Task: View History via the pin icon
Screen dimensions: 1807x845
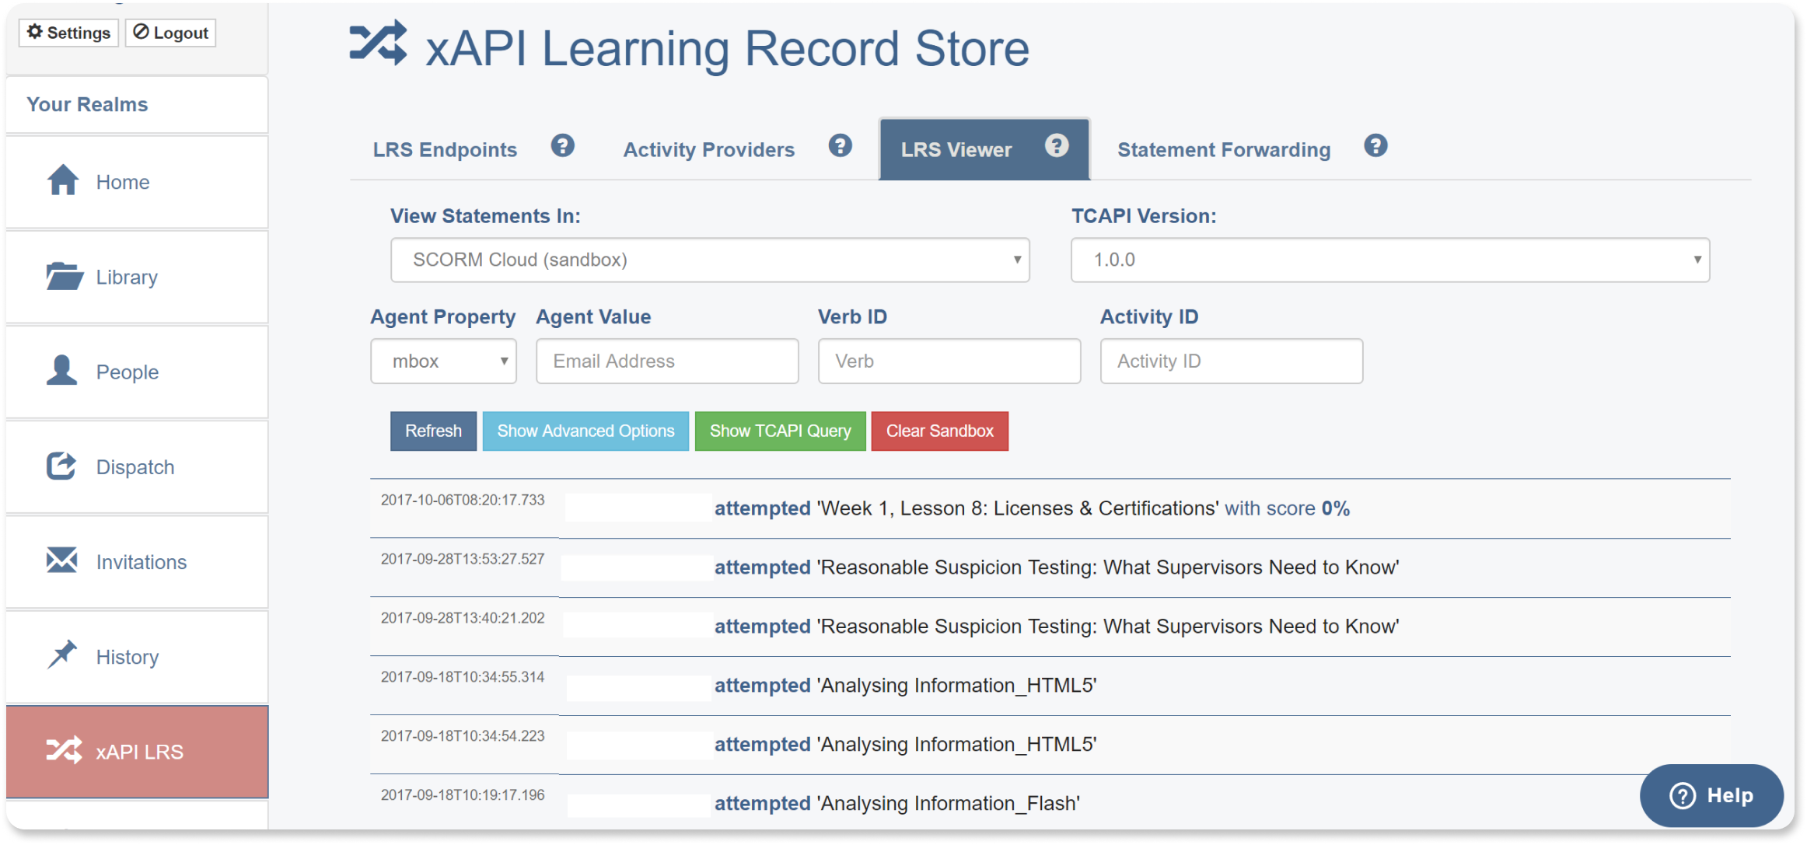Action: [63, 655]
